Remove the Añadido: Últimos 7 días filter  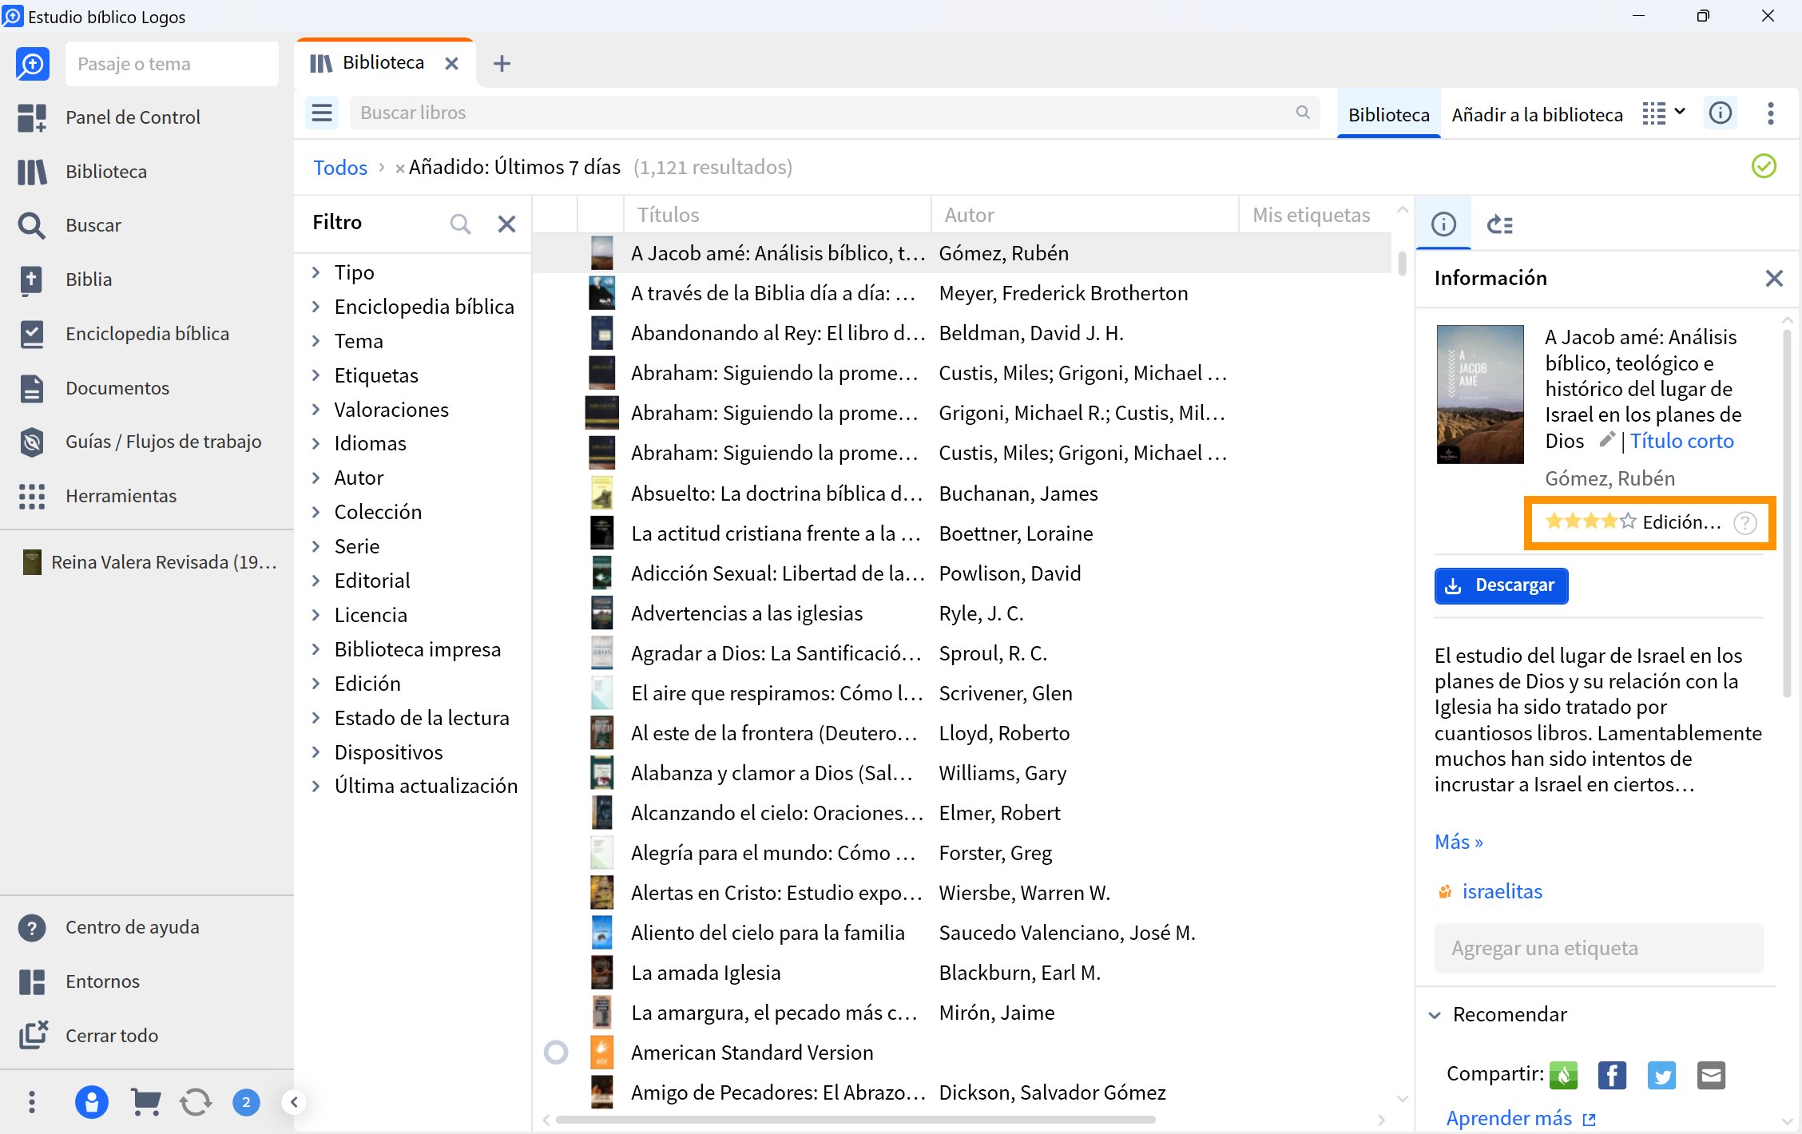[399, 169]
